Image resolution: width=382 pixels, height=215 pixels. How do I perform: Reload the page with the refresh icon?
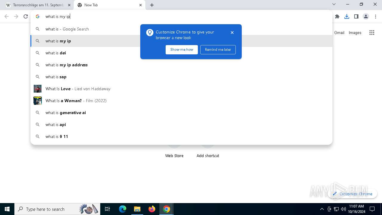coord(26,17)
